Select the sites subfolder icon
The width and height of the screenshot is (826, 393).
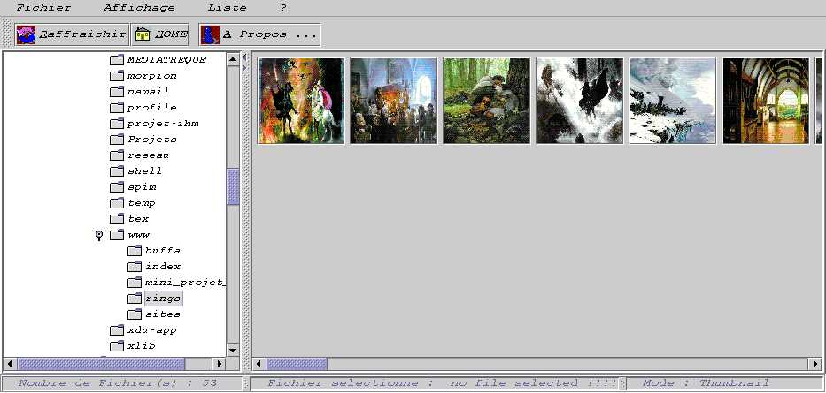coord(135,314)
